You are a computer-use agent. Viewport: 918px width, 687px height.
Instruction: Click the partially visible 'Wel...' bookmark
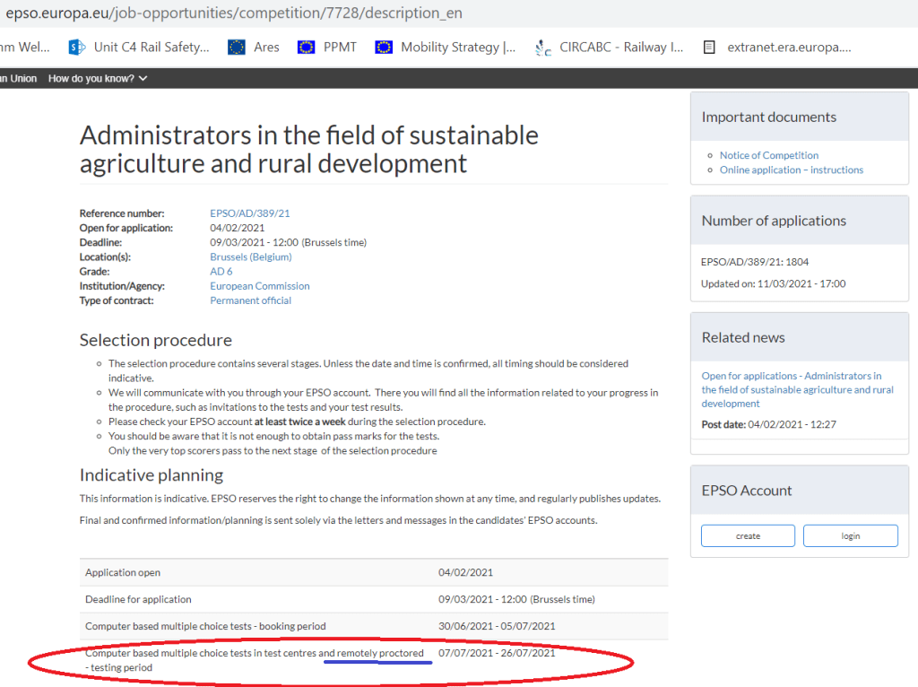point(25,48)
